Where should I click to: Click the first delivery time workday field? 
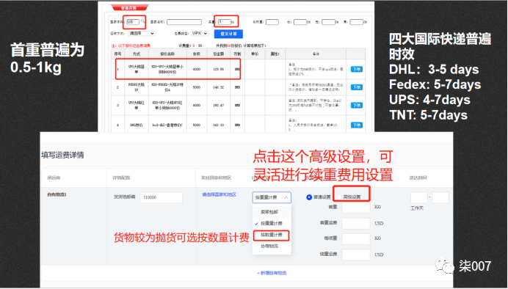click(418, 197)
